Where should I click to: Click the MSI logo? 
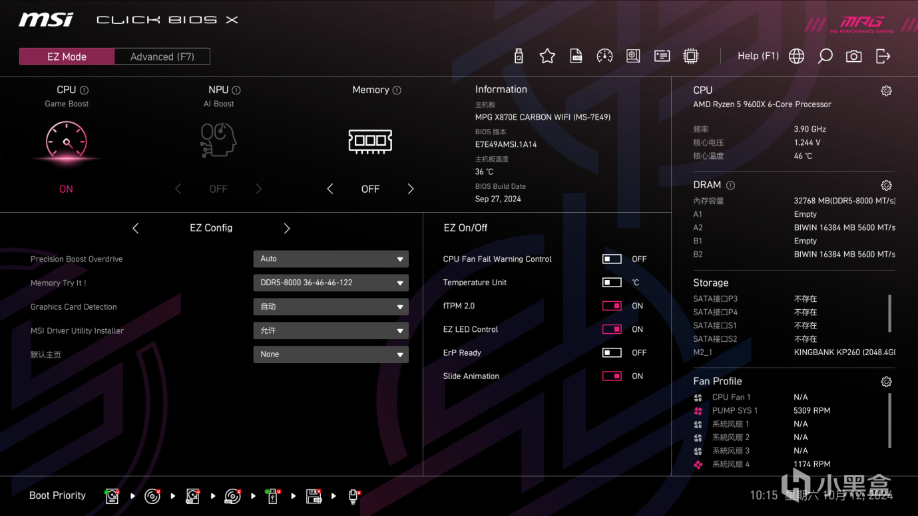46,20
